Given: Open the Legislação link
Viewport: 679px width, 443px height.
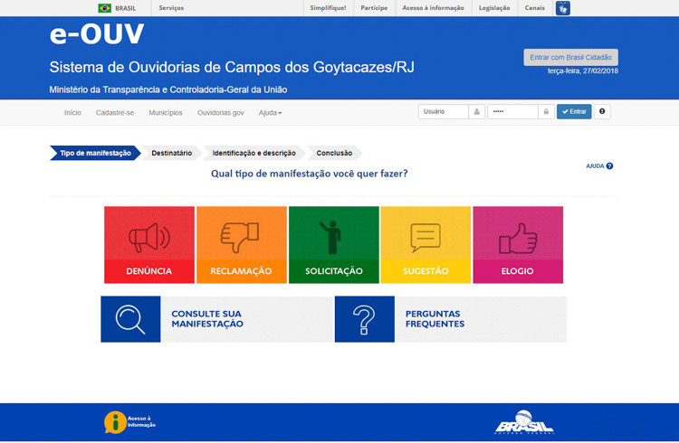Looking at the screenshot, I should pyautogui.click(x=494, y=8).
